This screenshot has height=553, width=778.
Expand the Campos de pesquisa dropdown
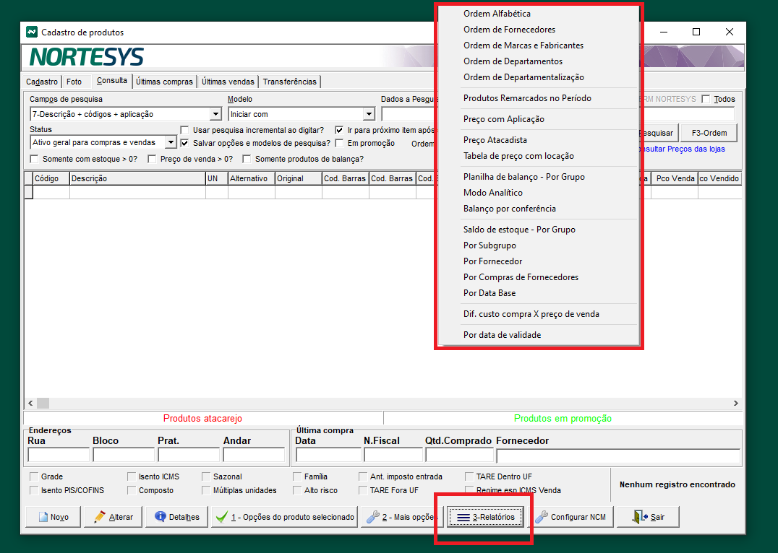coord(215,114)
